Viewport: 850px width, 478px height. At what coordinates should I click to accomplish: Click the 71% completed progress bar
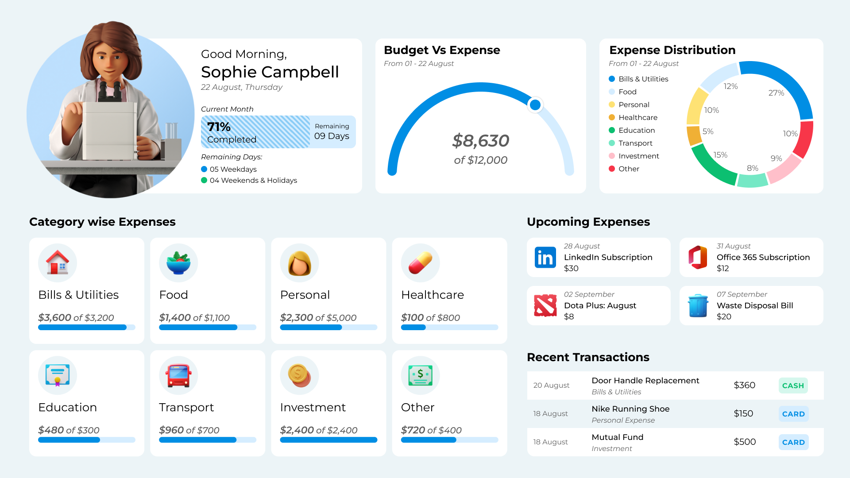[278, 131]
